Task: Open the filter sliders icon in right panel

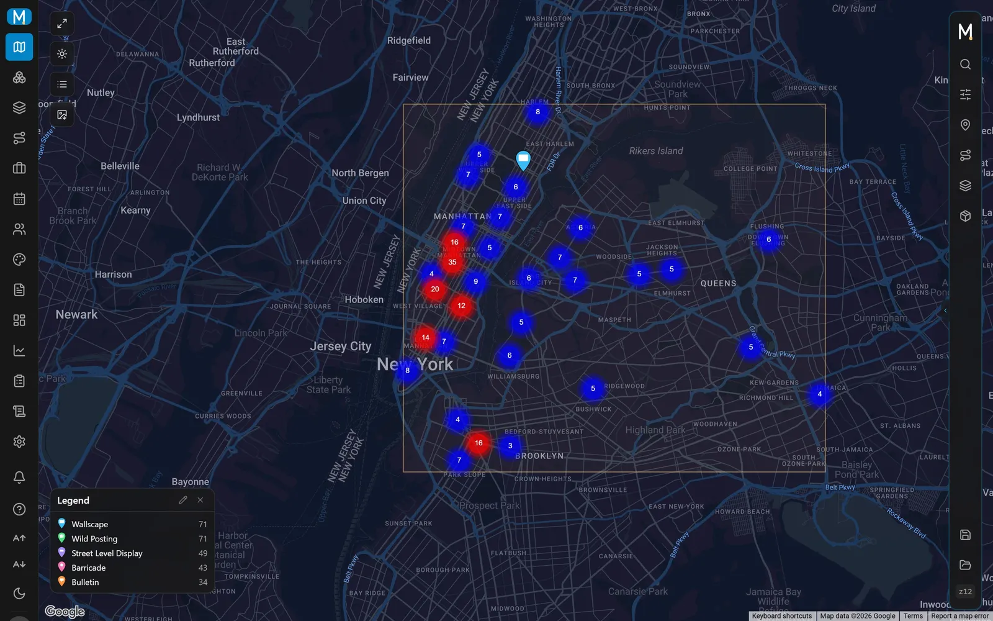Action: 965,94
